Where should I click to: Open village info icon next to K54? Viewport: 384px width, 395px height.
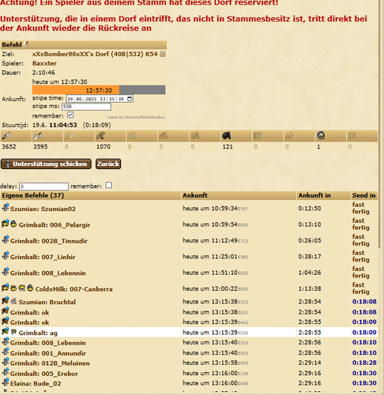[x=163, y=55]
